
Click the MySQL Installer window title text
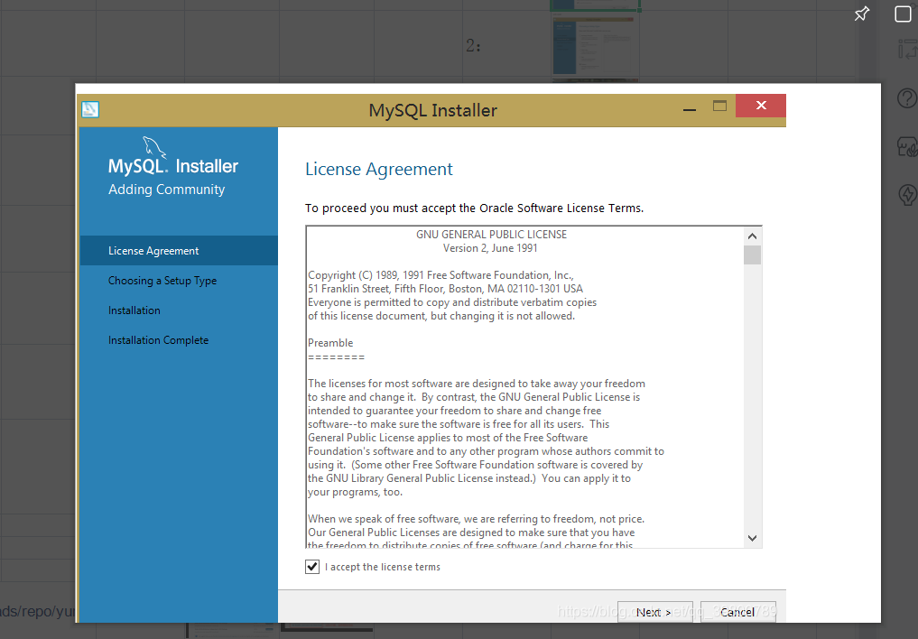pyautogui.click(x=432, y=110)
